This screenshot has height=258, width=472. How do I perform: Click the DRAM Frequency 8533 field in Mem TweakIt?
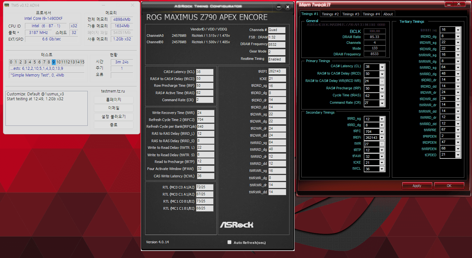pyautogui.click(x=375, y=54)
